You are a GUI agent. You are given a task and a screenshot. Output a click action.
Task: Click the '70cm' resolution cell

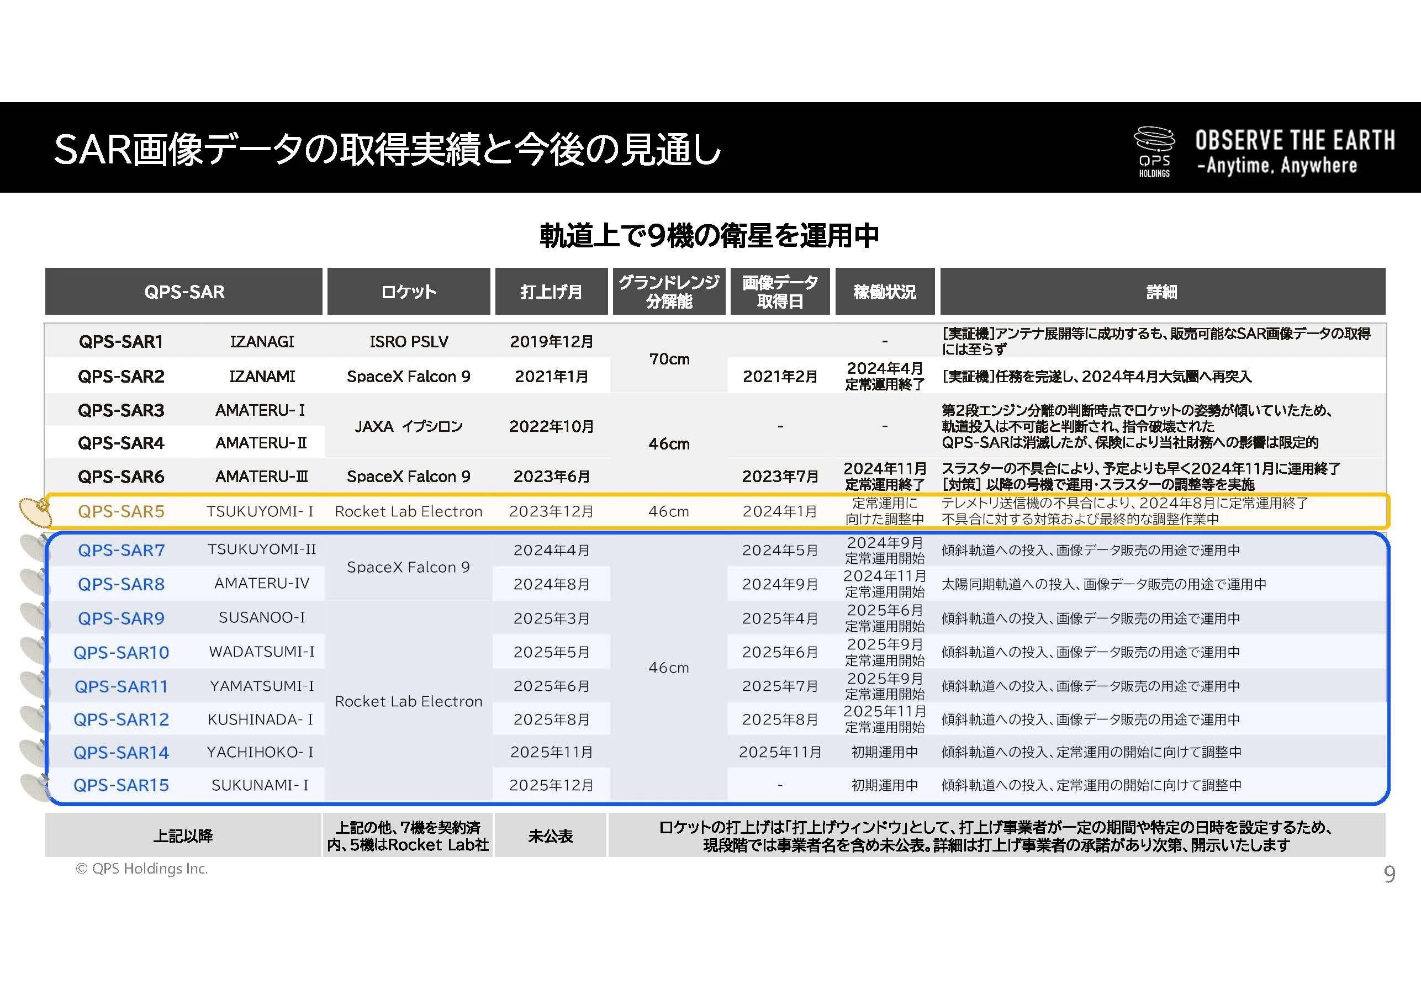click(669, 359)
